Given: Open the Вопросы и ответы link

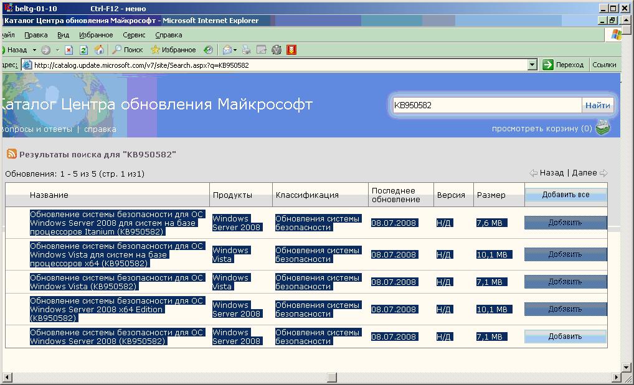Looking at the screenshot, I should [x=36, y=129].
